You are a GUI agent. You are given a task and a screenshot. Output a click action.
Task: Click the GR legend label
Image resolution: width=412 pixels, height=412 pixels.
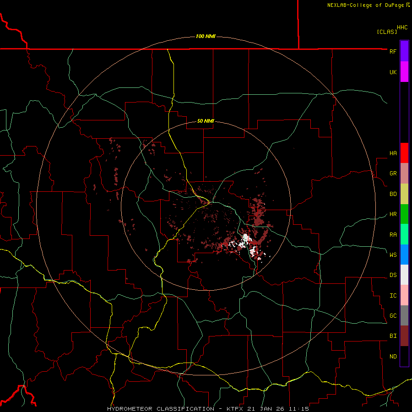(393, 173)
